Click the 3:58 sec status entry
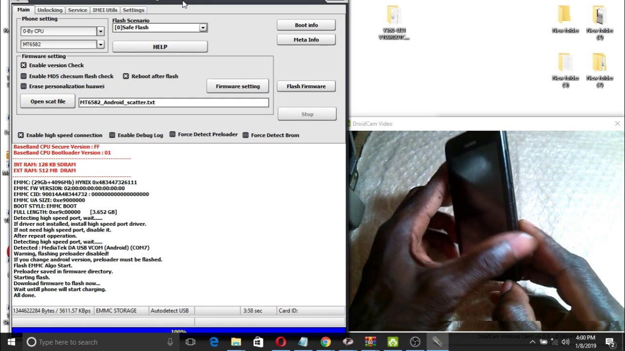The width and height of the screenshot is (625, 351). tap(252, 311)
